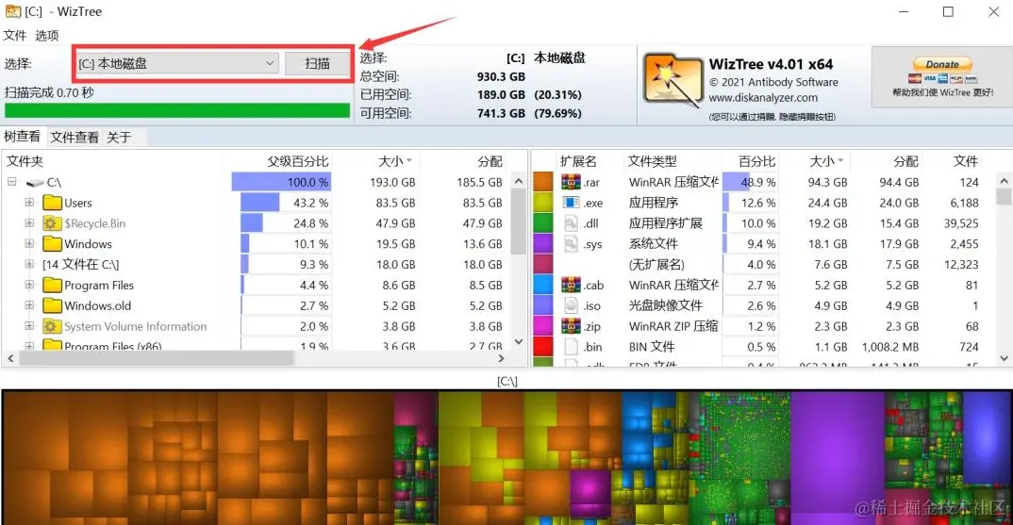The width and height of the screenshot is (1013, 525).
Task: Click the blue .cab color swatch
Action: click(x=542, y=285)
